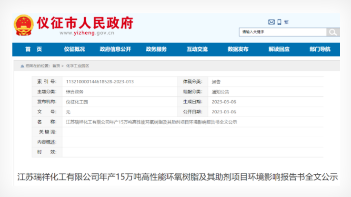Open the 政务服务 navigation tab
The width and height of the screenshot is (351, 197).
pyautogui.click(x=156, y=49)
